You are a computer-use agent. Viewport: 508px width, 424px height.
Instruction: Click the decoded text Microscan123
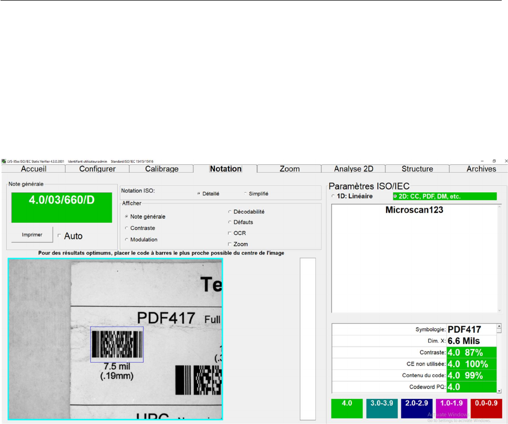414,210
